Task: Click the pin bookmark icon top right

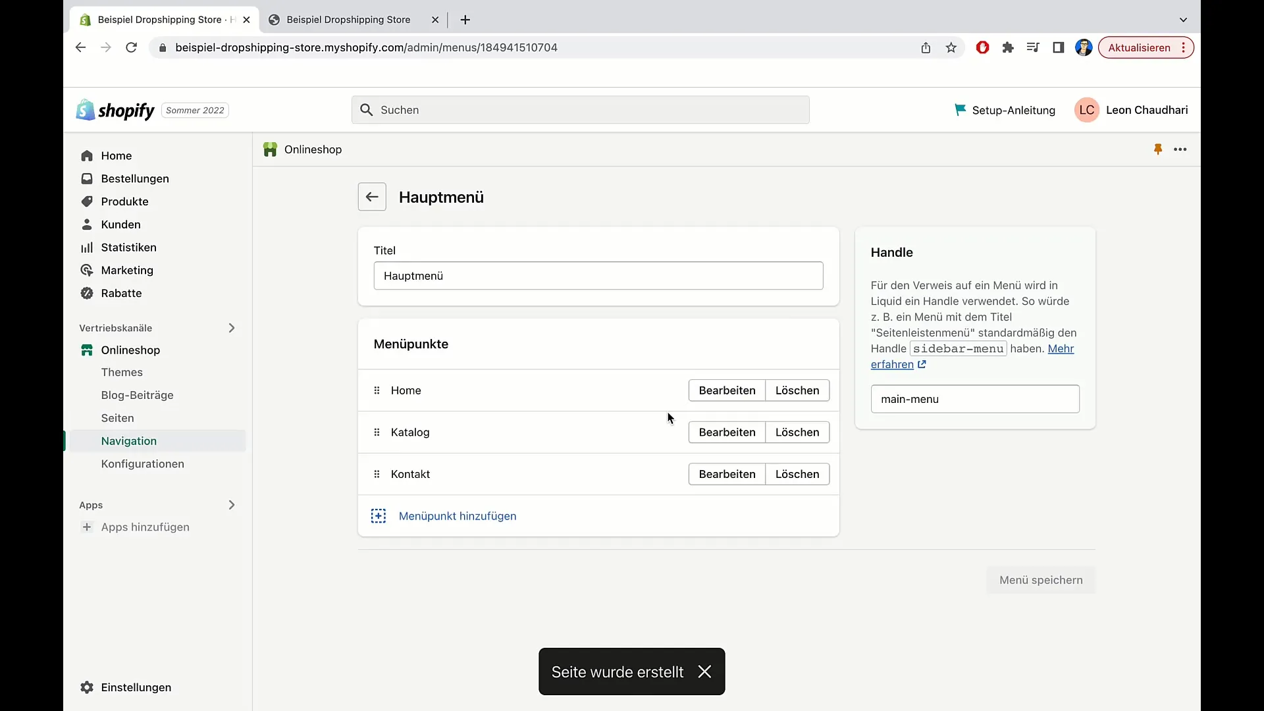Action: coord(1158,148)
